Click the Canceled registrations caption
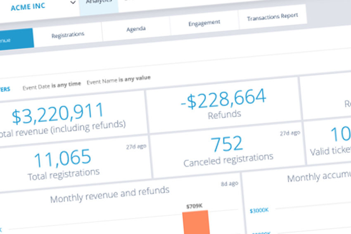 (228, 160)
